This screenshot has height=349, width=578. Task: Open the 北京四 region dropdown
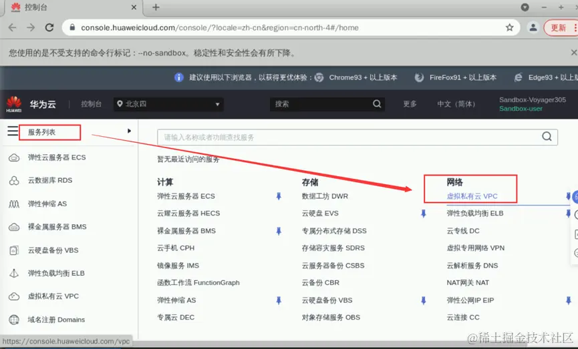pos(168,104)
